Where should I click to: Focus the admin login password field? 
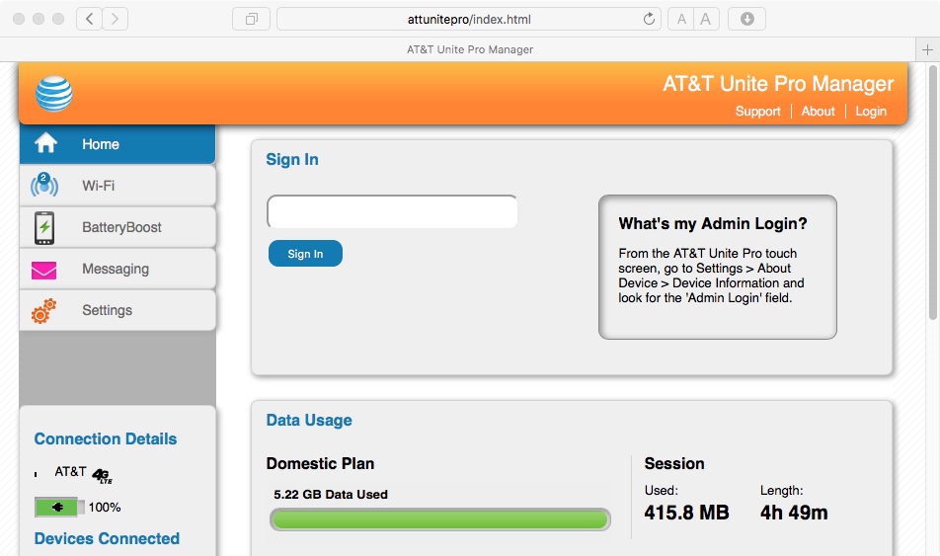392,211
